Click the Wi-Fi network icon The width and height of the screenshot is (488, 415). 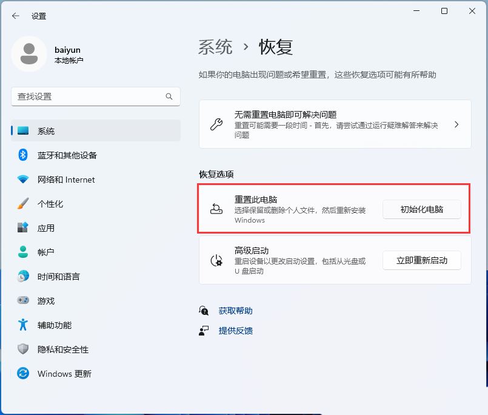pyautogui.click(x=23, y=179)
